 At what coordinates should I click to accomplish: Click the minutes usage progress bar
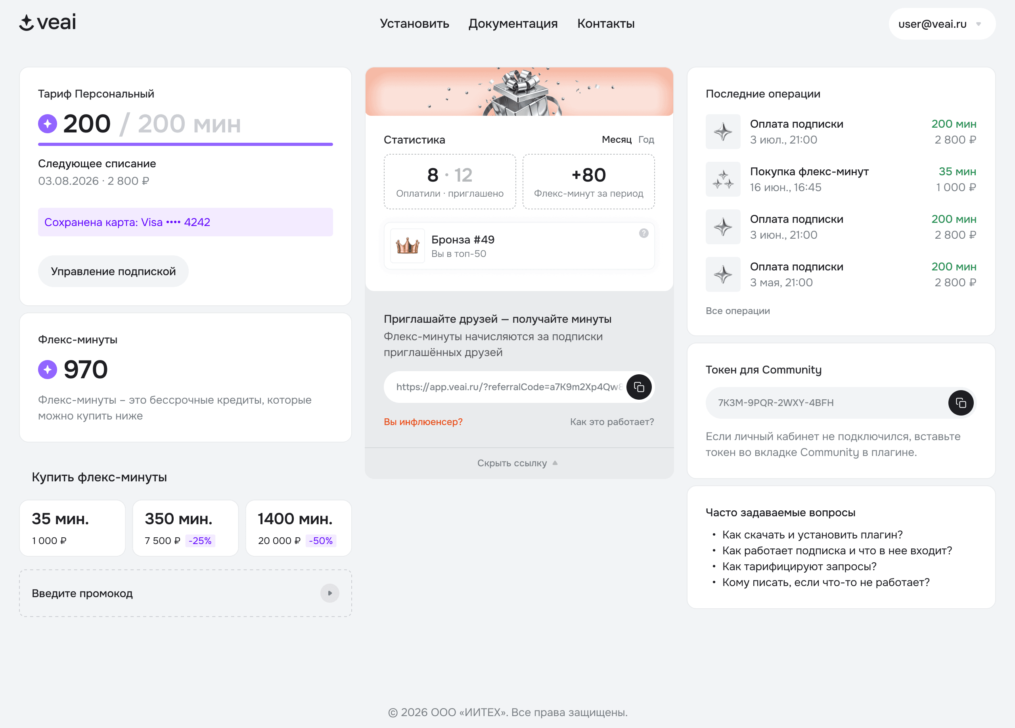pos(185,144)
